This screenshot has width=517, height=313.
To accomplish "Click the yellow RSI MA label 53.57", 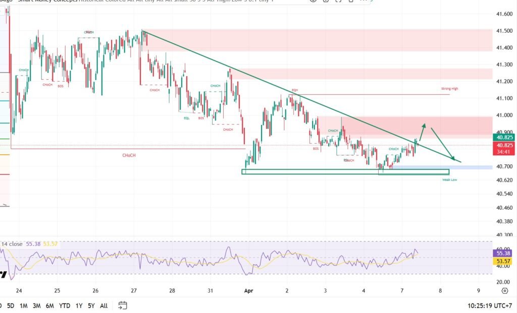I will click(503, 261).
